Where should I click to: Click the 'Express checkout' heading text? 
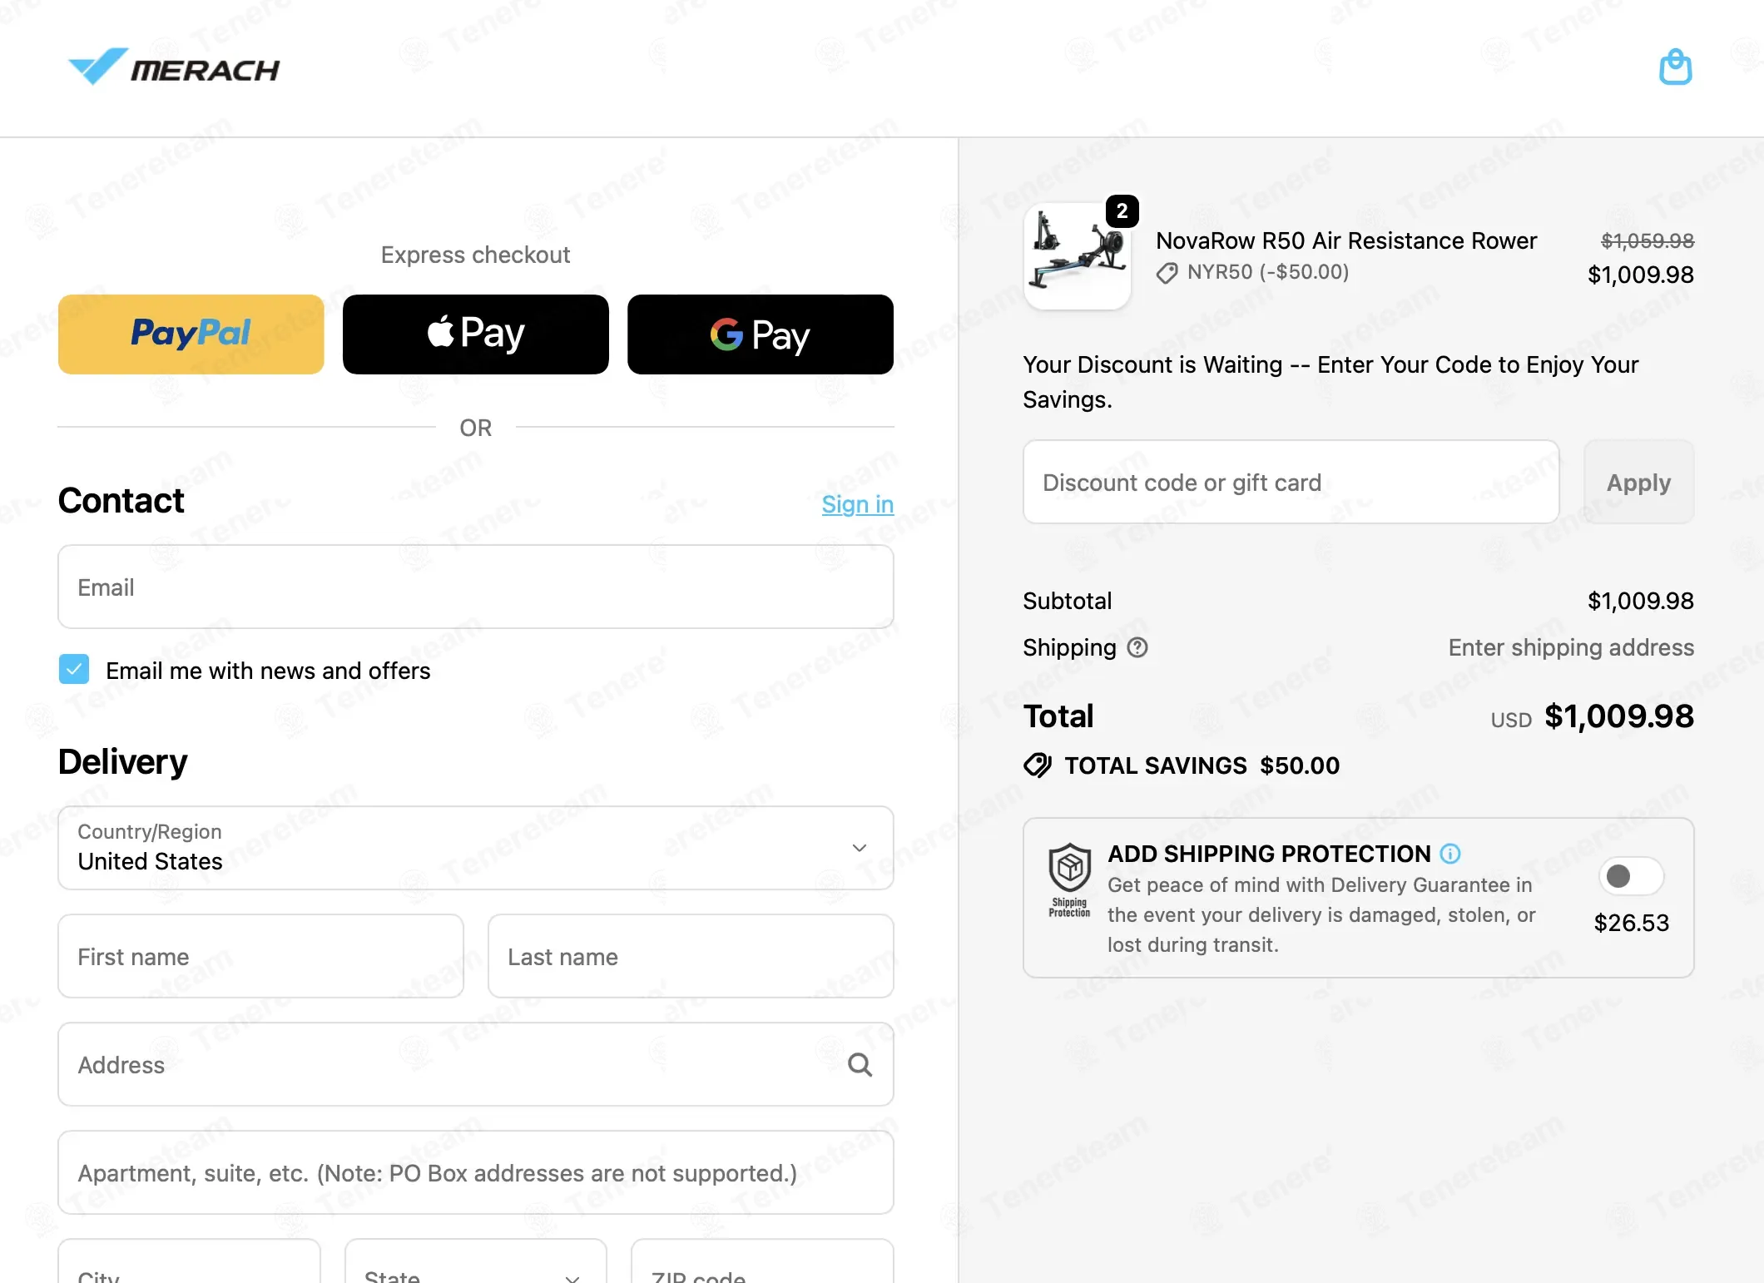(x=476, y=255)
